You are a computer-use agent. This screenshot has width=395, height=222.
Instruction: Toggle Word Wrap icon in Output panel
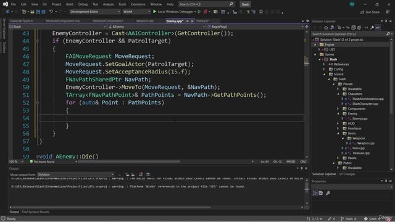click(x=148, y=175)
